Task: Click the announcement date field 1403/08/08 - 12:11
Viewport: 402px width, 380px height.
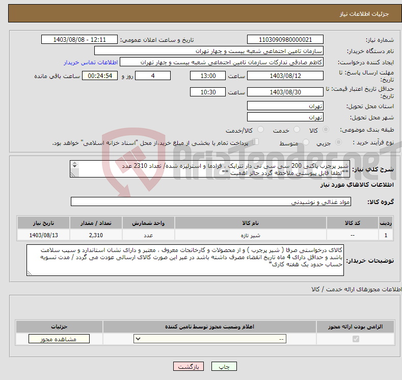Action: point(79,39)
